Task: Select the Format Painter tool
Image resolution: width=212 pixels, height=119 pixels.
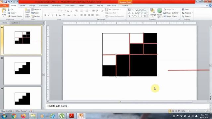Action: [x=15, y=16]
